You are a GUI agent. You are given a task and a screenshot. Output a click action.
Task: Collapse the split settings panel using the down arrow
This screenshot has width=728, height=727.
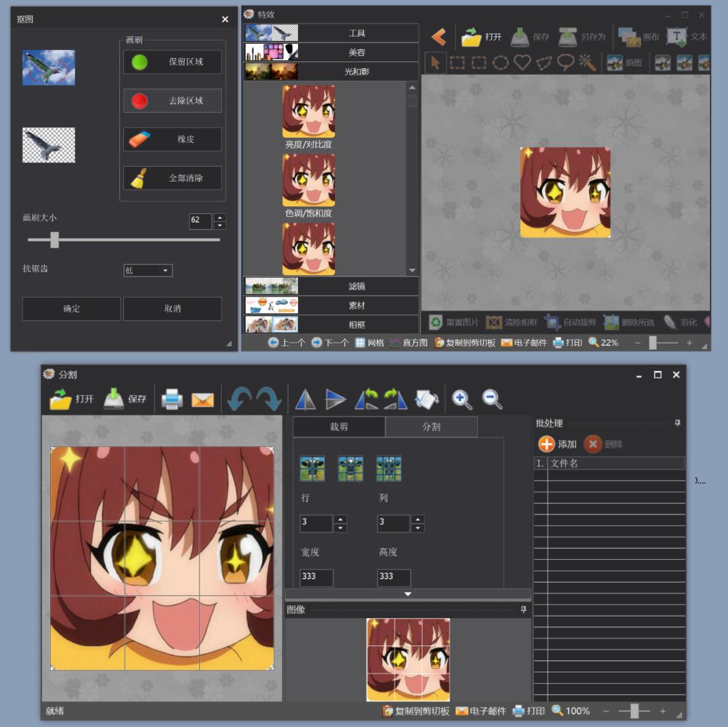tap(408, 594)
